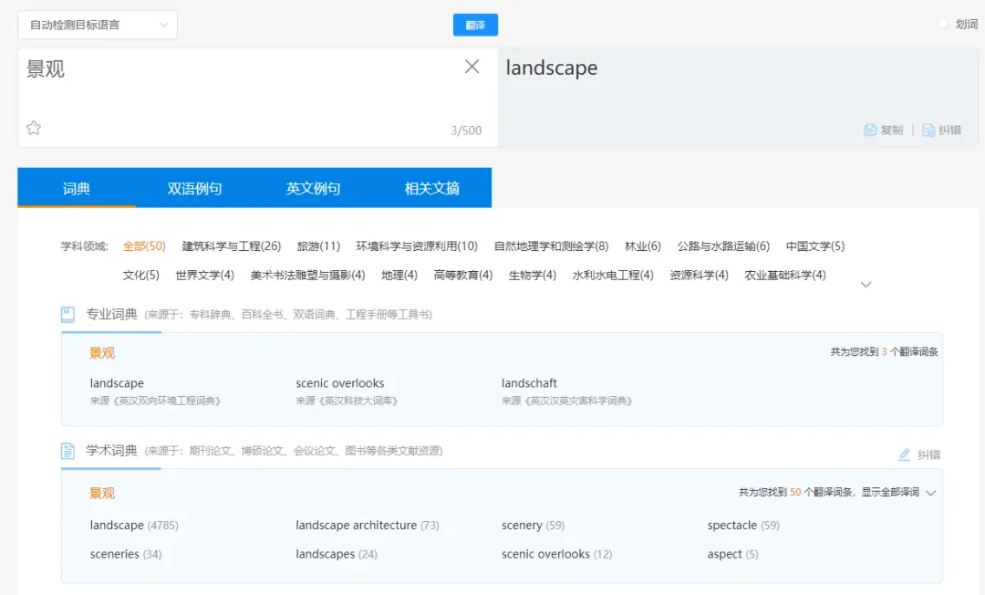Click scenic overlooks in 专业词典
Screen dimensions: 985x595
click(340, 383)
